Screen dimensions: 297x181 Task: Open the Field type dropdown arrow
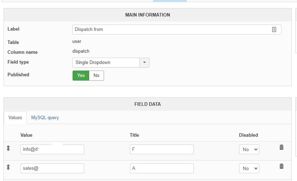coord(144,63)
